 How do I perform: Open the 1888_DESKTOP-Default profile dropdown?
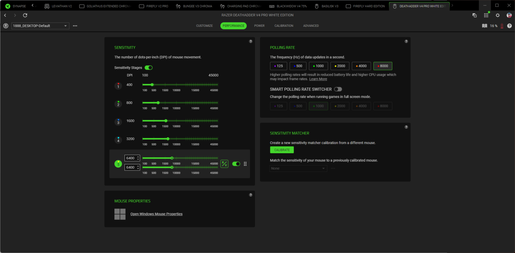click(40, 26)
